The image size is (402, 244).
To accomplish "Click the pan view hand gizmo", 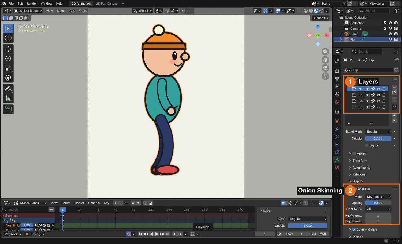I will tap(325, 60).
